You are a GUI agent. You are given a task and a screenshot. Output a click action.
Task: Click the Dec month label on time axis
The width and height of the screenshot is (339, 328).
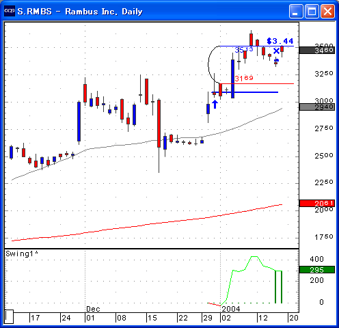point(93,309)
